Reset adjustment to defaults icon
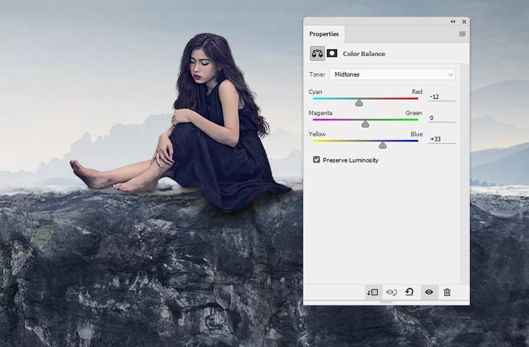 (410, 292)
